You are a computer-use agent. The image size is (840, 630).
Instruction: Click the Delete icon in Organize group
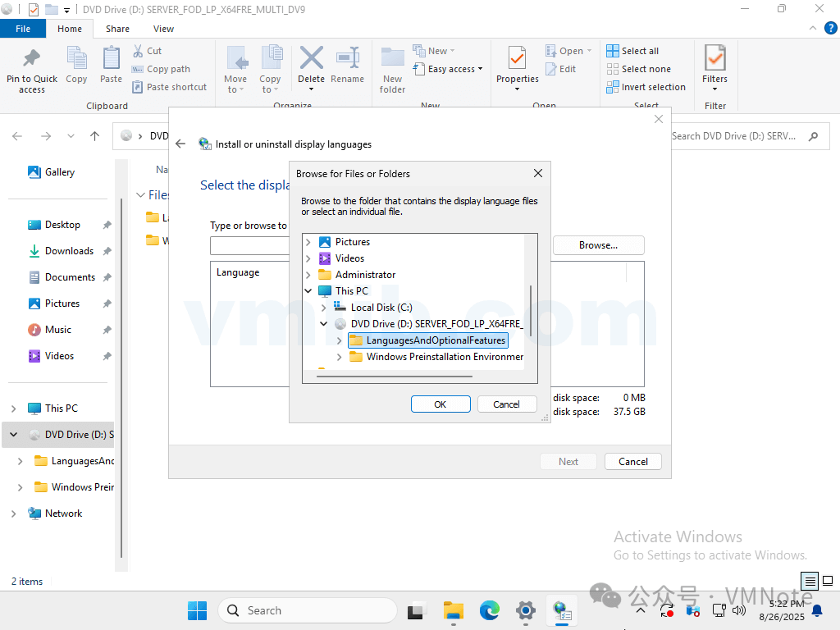coord(311,61)
